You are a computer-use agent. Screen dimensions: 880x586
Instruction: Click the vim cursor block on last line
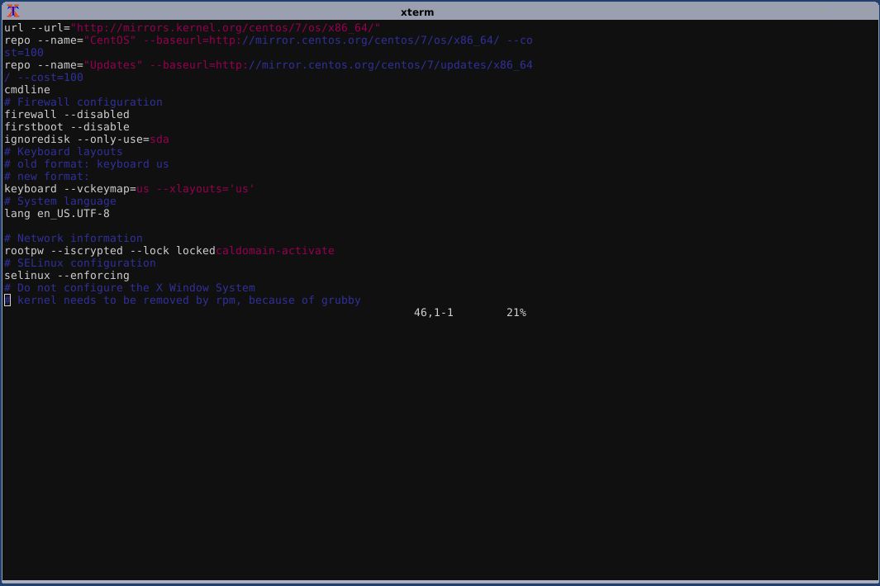(7, 300)
